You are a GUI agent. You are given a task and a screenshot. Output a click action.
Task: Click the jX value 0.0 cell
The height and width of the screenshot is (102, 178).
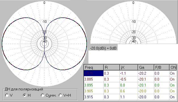pyautogui.click(x=129, y=85)
